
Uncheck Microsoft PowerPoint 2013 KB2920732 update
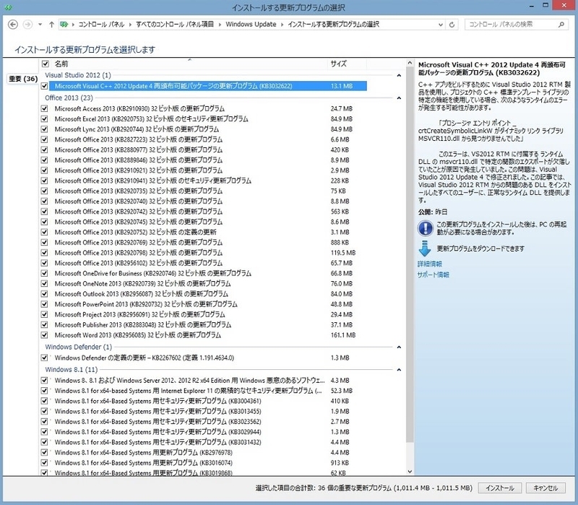coord(45,304)
